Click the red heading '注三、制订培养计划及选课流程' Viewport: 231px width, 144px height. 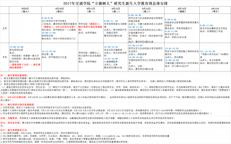tap(17, 105)
